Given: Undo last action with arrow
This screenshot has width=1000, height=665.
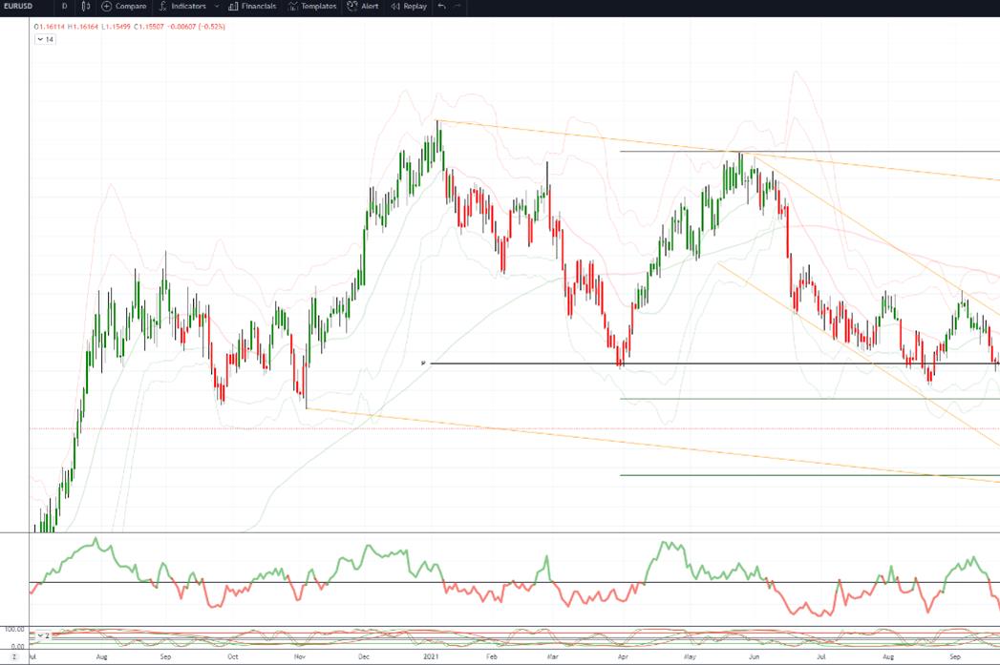Looking at the screenshot, I should [441, 7].
